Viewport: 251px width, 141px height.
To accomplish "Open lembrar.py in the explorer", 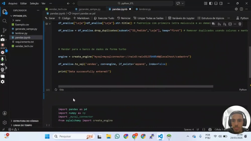I will coord(21,33).
